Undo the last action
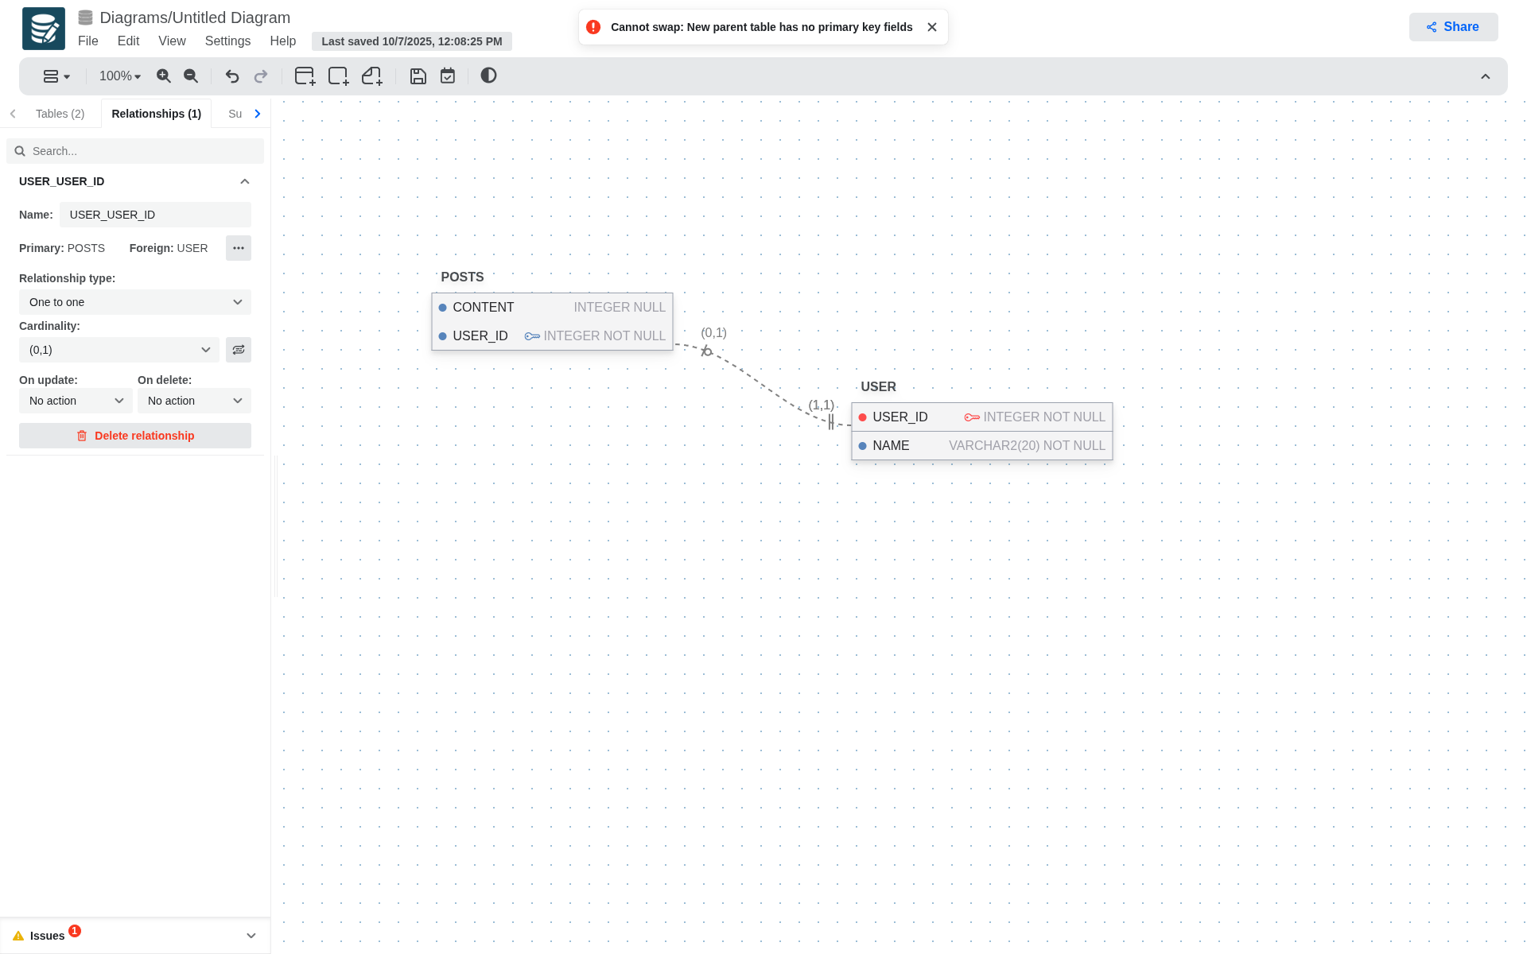 pyautogui.click(x=232, y=76)
